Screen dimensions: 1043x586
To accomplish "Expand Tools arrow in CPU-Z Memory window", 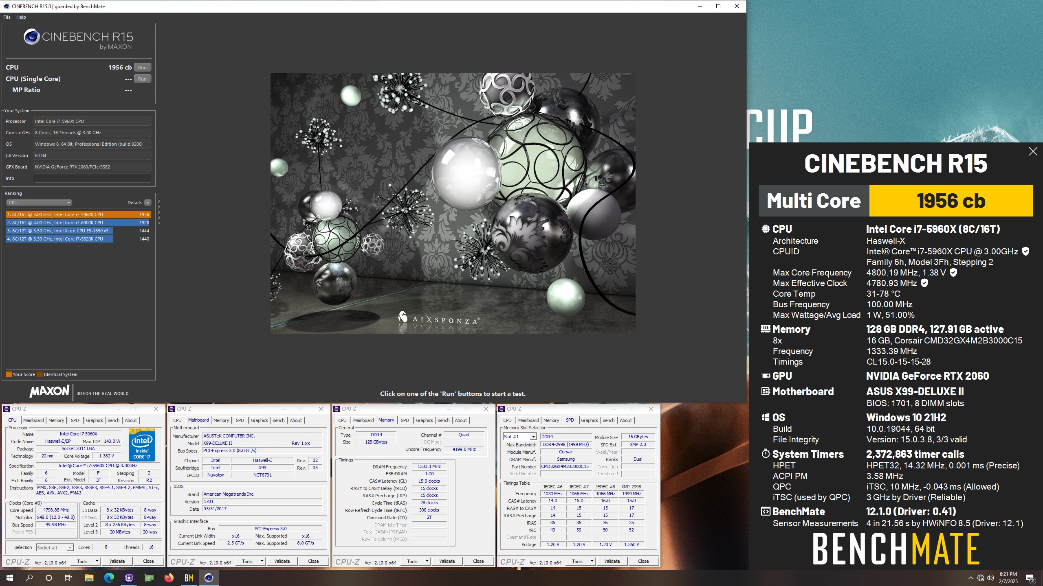I will pos(427,561).
